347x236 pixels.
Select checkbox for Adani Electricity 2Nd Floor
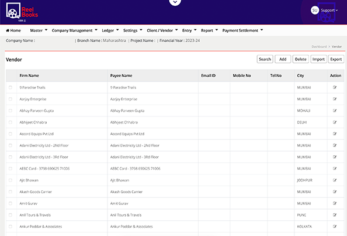11,145
